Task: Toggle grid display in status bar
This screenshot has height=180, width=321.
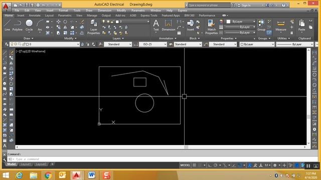Action: point(194,165)
